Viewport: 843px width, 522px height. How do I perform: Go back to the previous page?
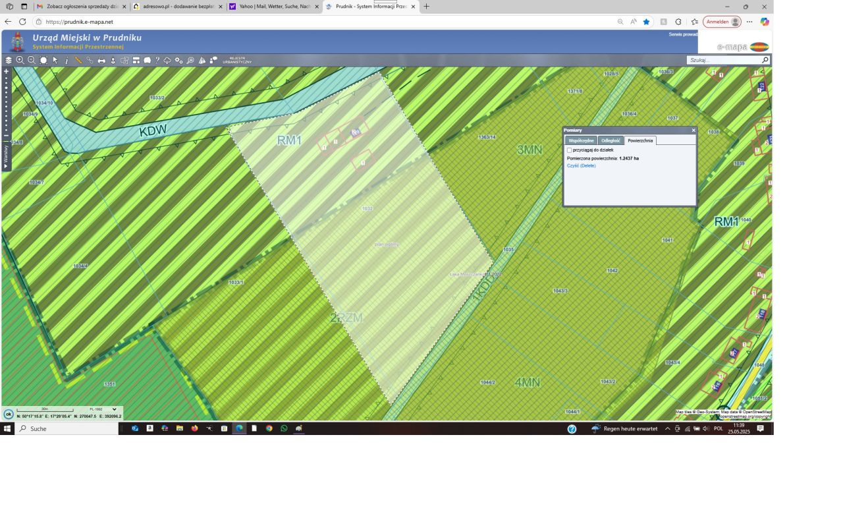pyautogui.click(x=8, y=22)
